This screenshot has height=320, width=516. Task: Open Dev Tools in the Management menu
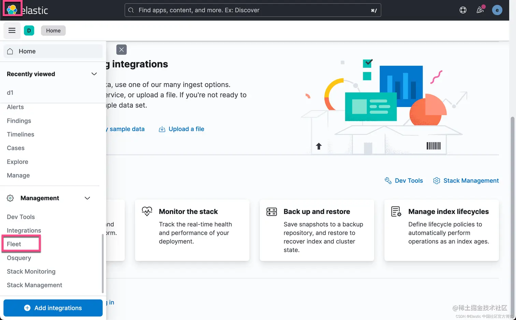click(21, 217)
